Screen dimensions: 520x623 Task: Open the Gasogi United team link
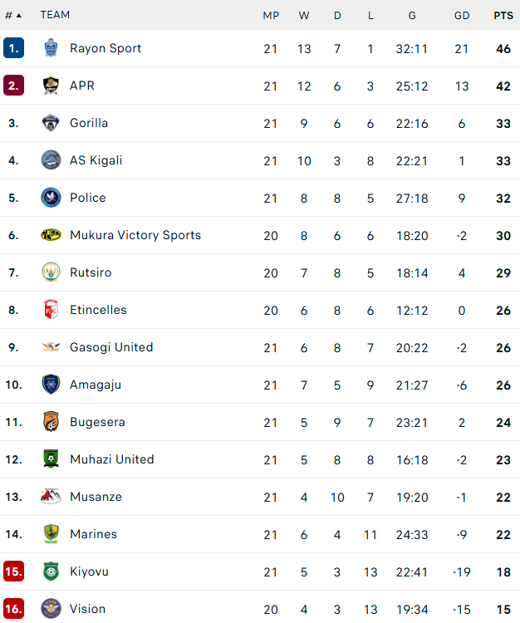pos(111,347)
